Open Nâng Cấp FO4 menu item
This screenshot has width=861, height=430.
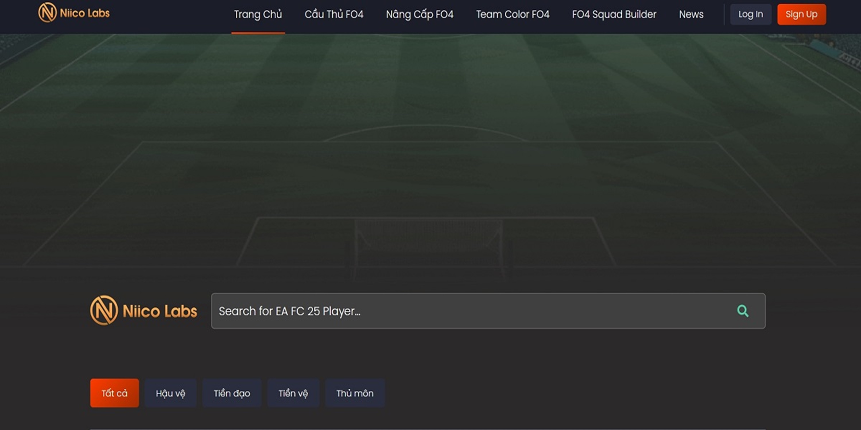click(420, 14)
